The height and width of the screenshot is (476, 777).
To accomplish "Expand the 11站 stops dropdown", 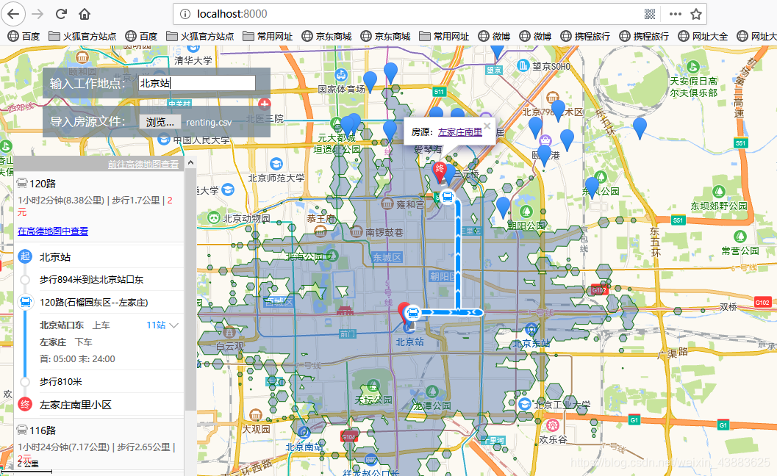I will point(162,325).
